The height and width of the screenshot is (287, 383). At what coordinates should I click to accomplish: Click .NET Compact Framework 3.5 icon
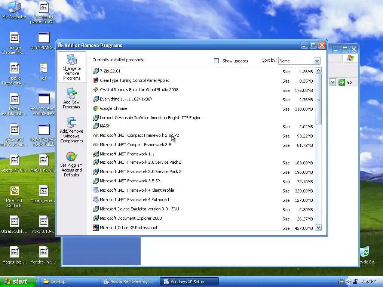[96, 145]
